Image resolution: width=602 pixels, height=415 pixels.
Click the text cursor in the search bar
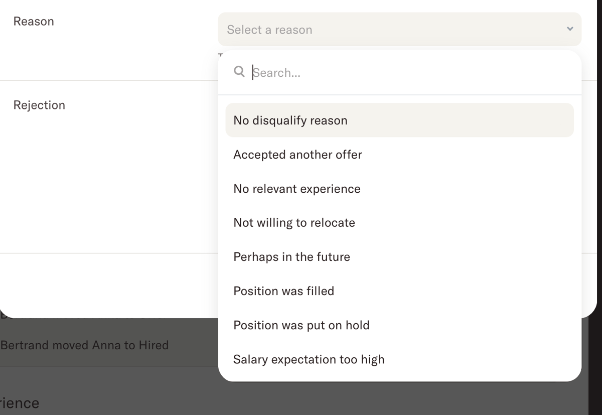tap(252, 72)
